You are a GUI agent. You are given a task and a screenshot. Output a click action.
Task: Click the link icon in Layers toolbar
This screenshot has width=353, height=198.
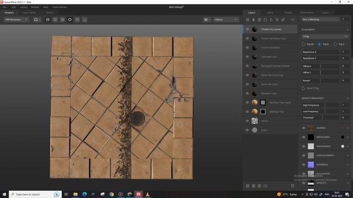point(283,20)
